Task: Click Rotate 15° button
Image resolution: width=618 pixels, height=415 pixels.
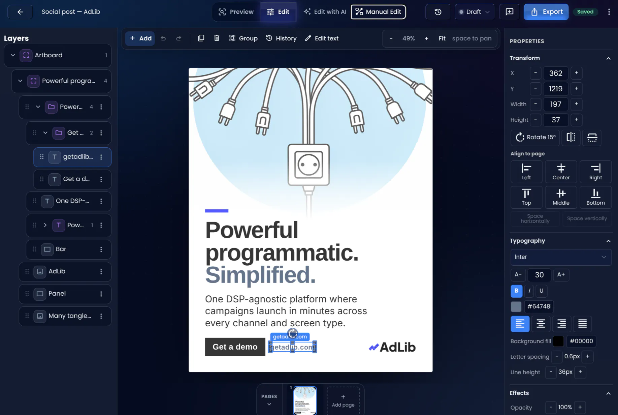Action: tap(535, 137)
